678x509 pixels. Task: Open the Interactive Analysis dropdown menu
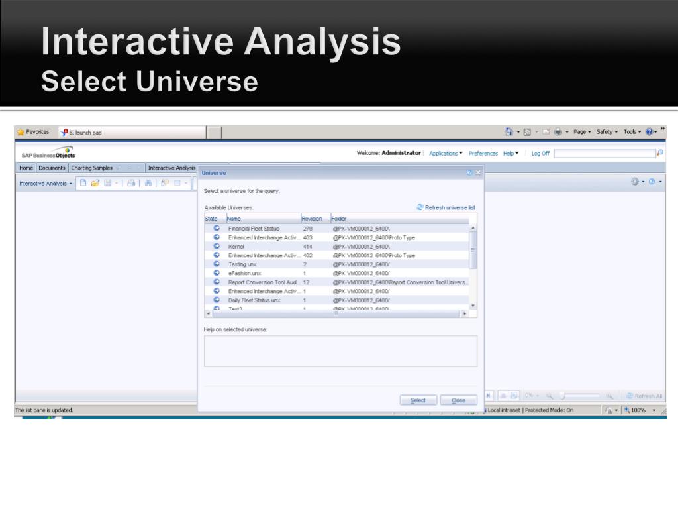[46, 184]
